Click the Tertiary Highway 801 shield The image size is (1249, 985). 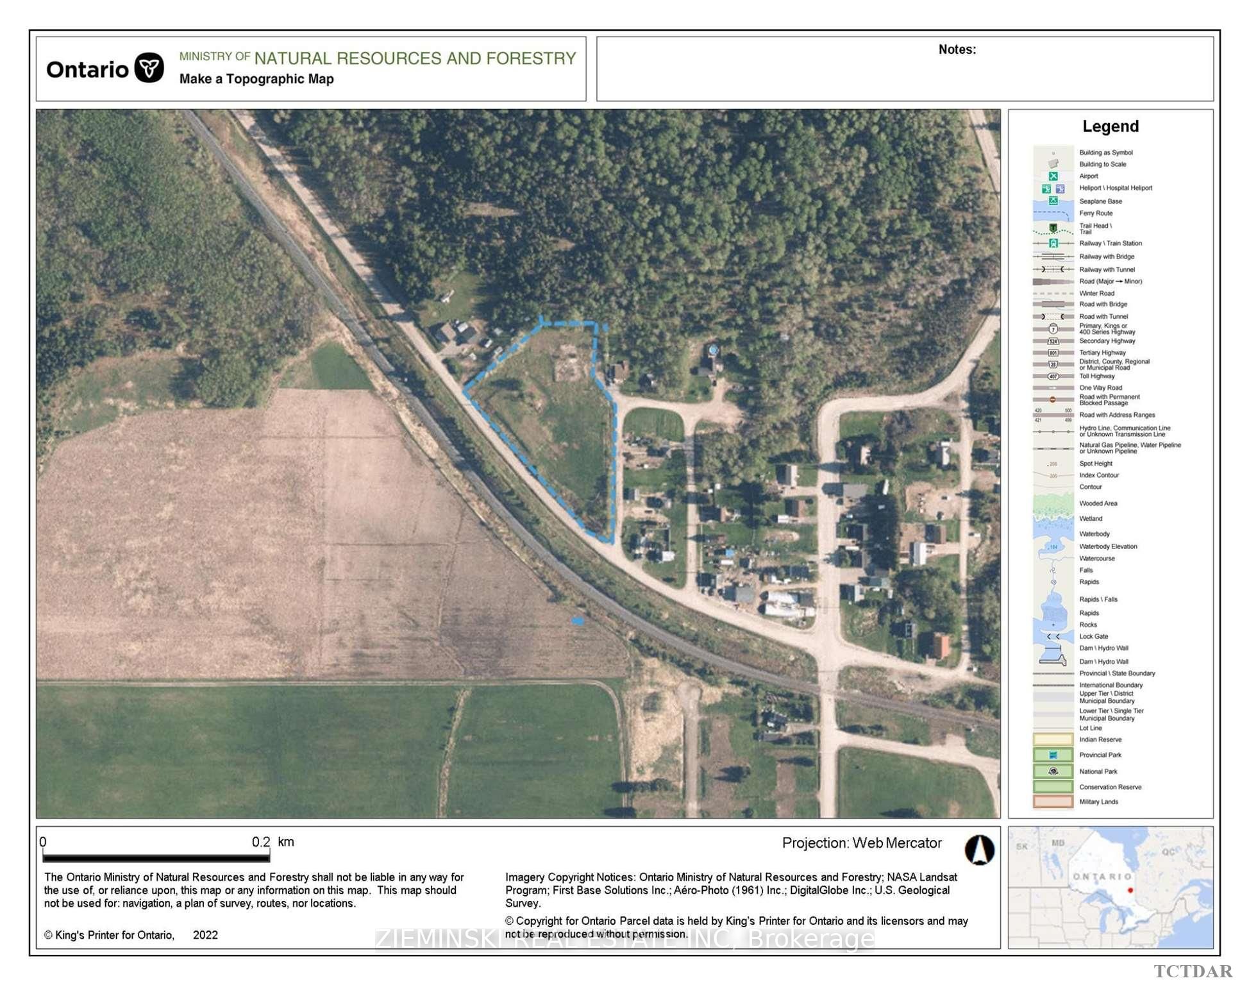pyautogui.click(x=1053, y=353)
